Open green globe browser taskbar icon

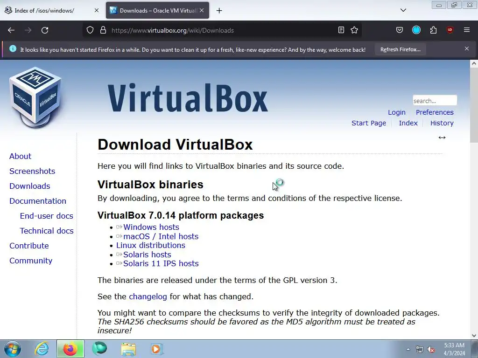(99, 349)
